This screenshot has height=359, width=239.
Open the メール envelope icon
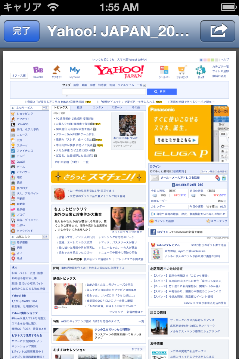point(155,178)
